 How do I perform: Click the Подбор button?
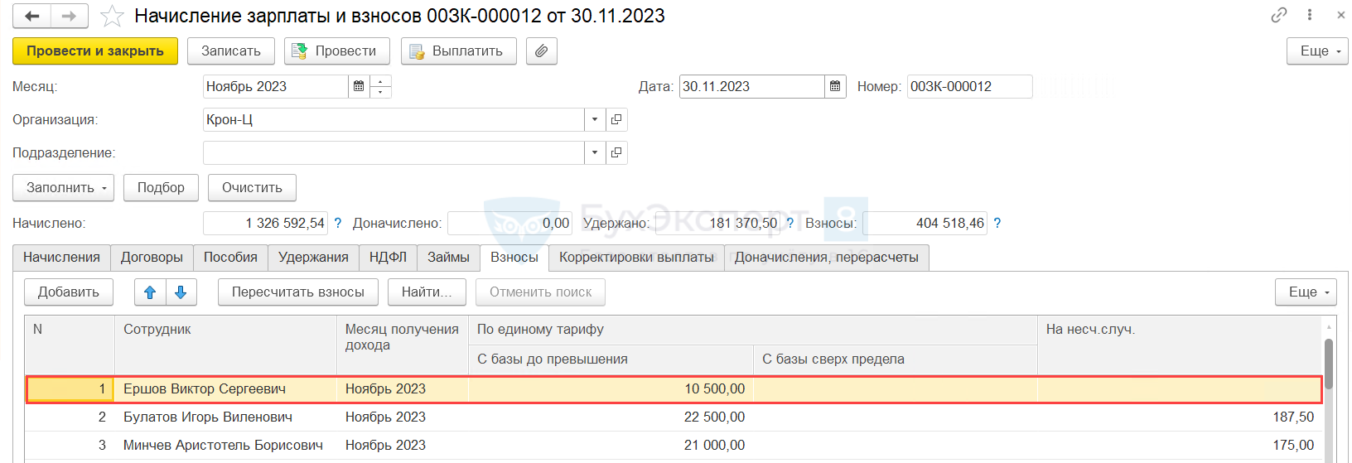[161, 187]
